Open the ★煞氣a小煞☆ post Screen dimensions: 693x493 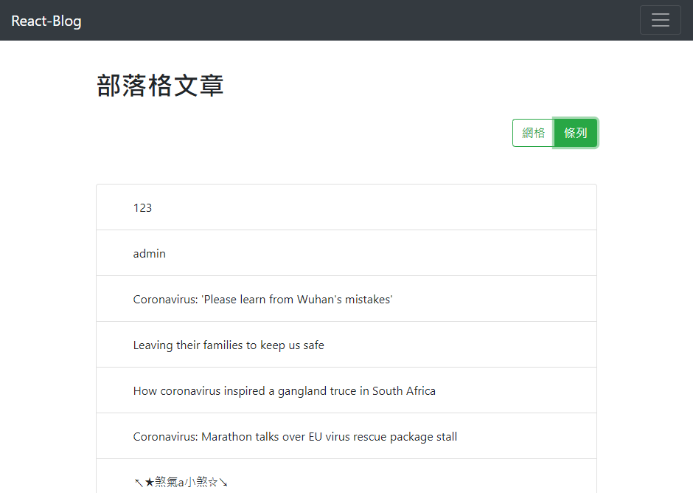tap(346, 476)
